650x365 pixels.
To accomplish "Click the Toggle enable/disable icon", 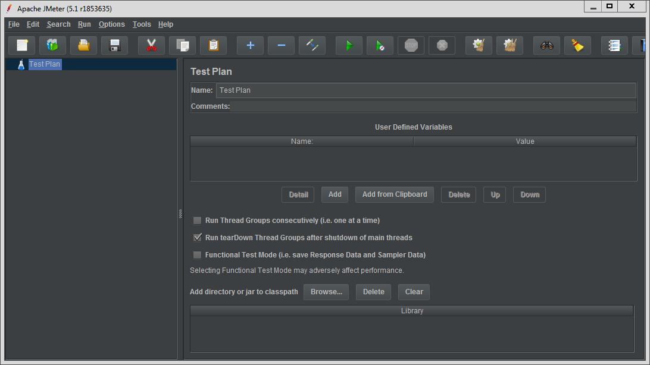I will 312,45.
